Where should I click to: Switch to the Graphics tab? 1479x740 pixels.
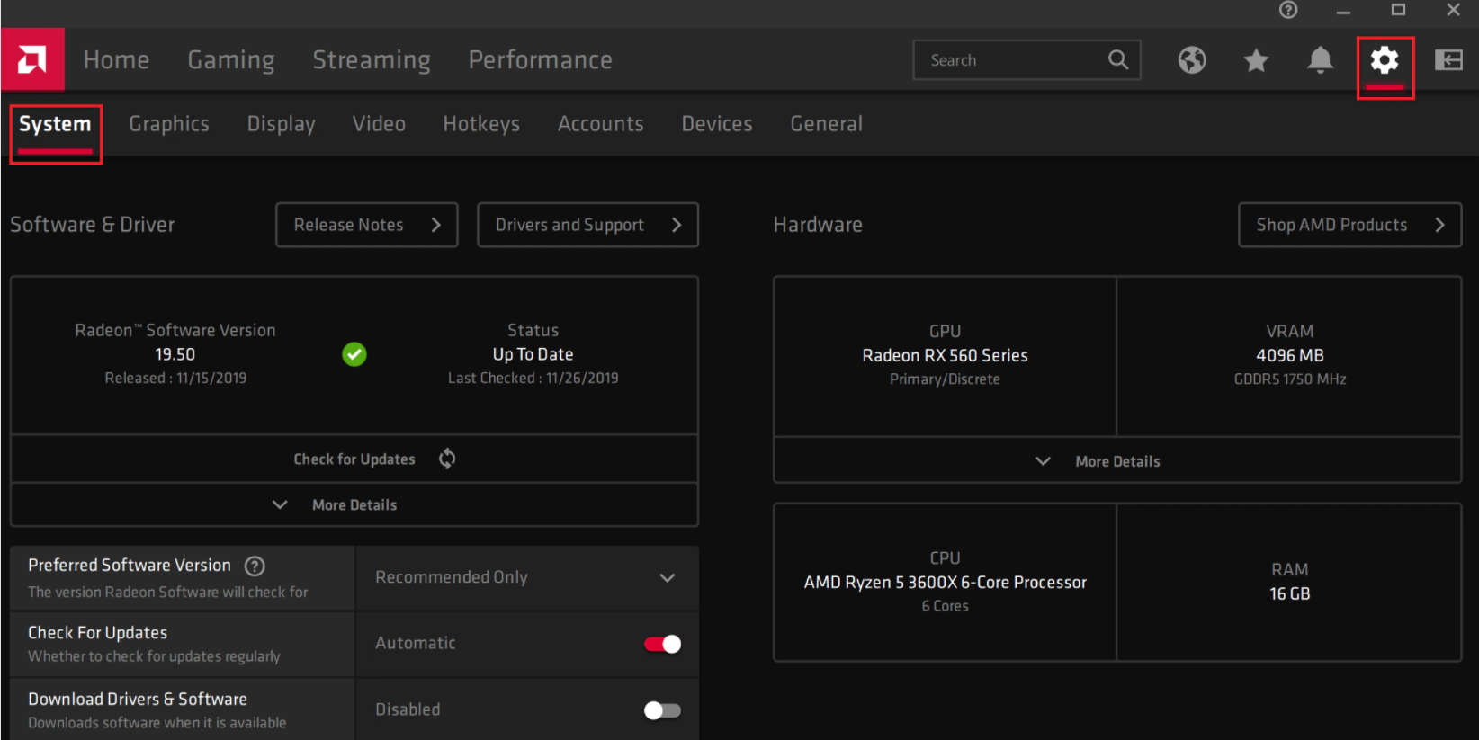[x=169, y=124]
